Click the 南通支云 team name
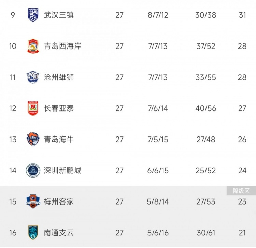 point(59,233)
